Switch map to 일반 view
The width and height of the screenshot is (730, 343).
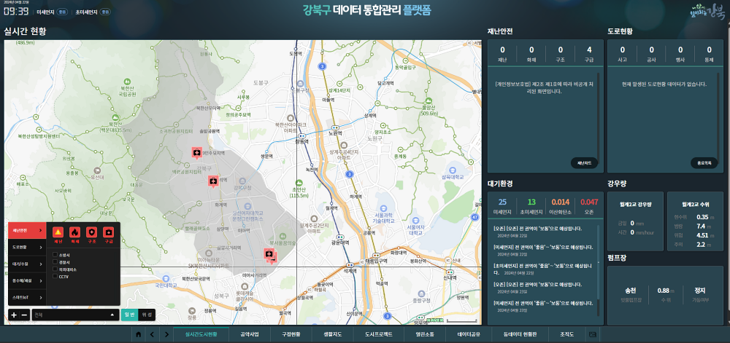coord(129,315)
